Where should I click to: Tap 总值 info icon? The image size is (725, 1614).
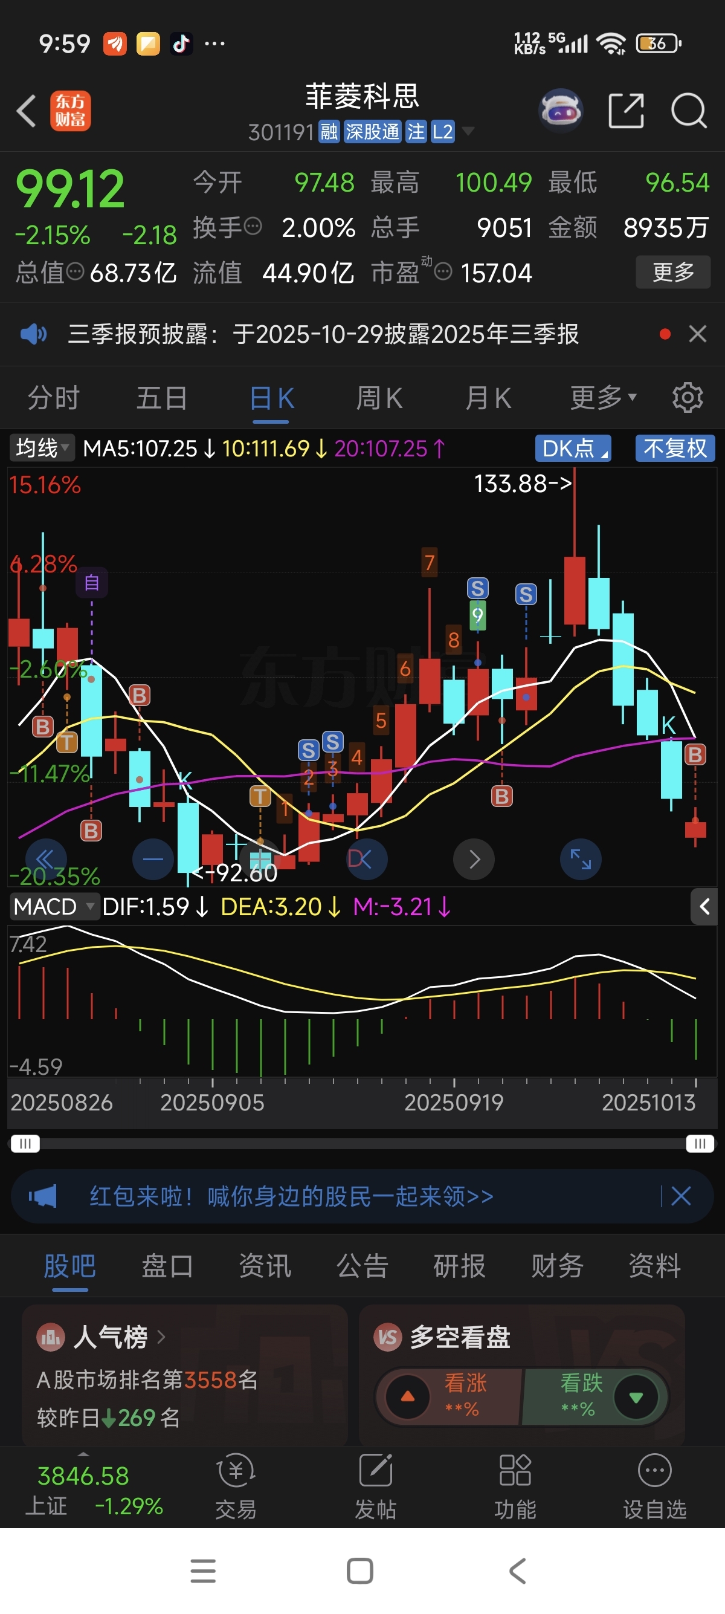click(75, 272)
